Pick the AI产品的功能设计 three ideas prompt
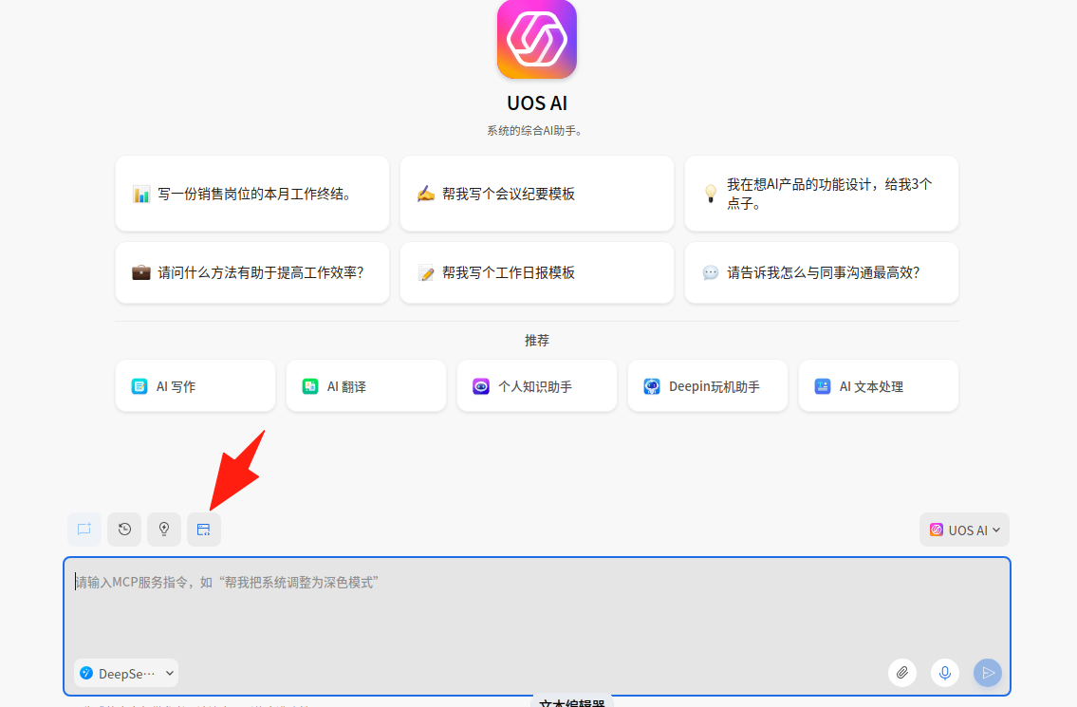 [x=822, y=194]
